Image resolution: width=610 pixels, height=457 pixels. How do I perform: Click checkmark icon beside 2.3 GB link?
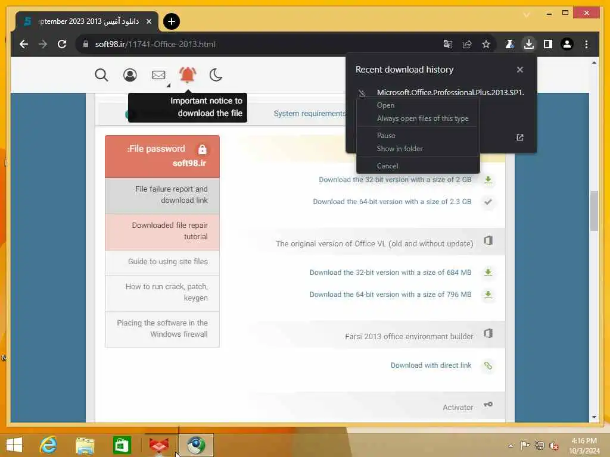click(x=488, y=202)
